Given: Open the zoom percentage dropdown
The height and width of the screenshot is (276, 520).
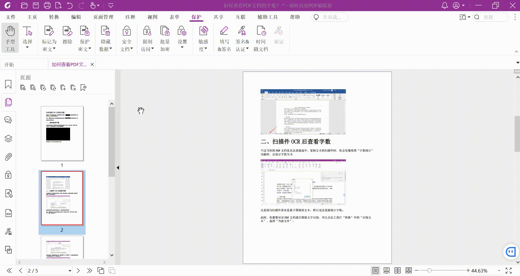Looking at the screenshot, I should 499,271.
